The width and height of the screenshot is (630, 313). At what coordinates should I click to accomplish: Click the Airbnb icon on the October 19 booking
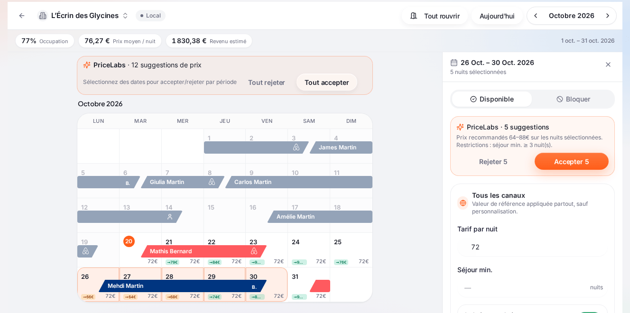(x=86, y=251)
